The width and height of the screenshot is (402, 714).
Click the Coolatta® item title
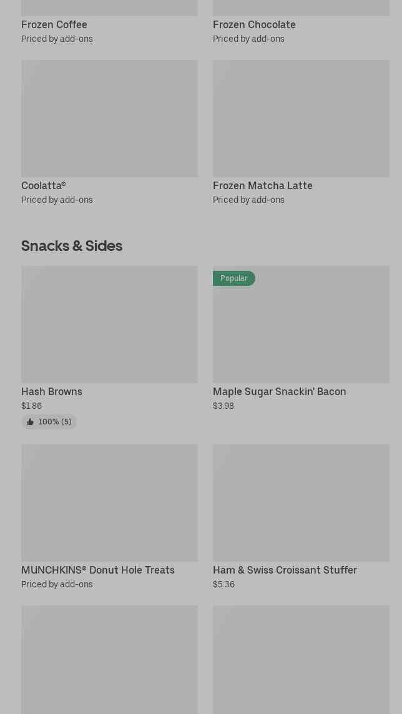(x=44, y=185)
